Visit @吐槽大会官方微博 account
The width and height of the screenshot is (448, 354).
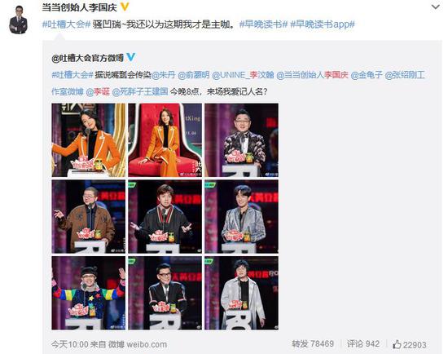coord(87,58)
